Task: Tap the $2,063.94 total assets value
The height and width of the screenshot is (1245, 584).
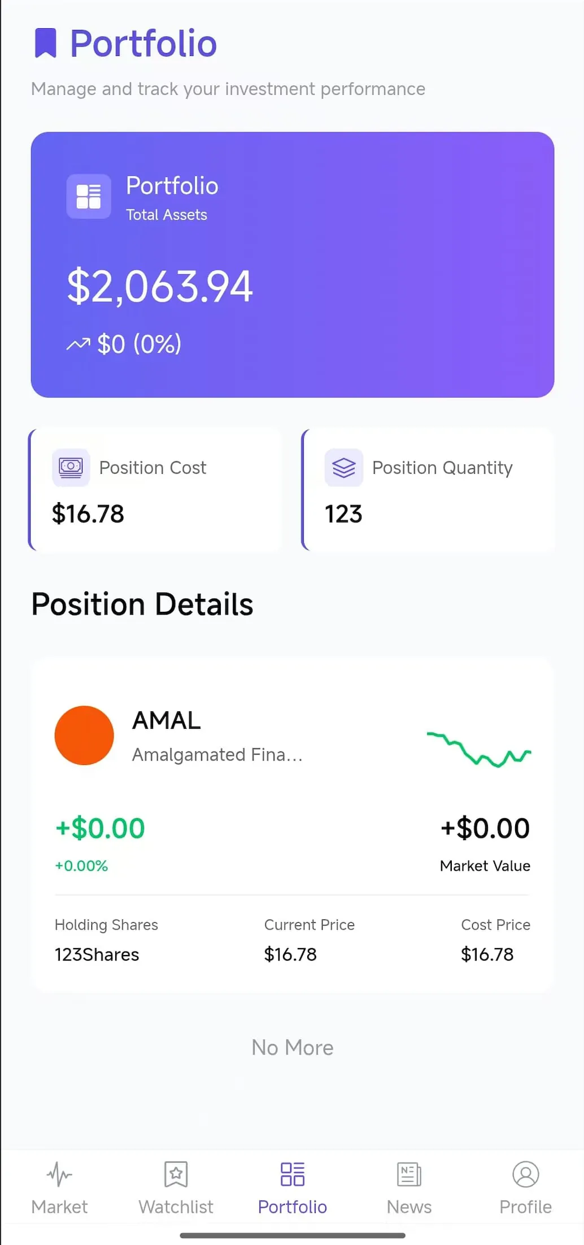Action: coord(160,286)
